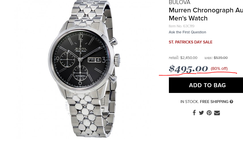
Task: Click the BULOVA brand name
Action: 180,2
